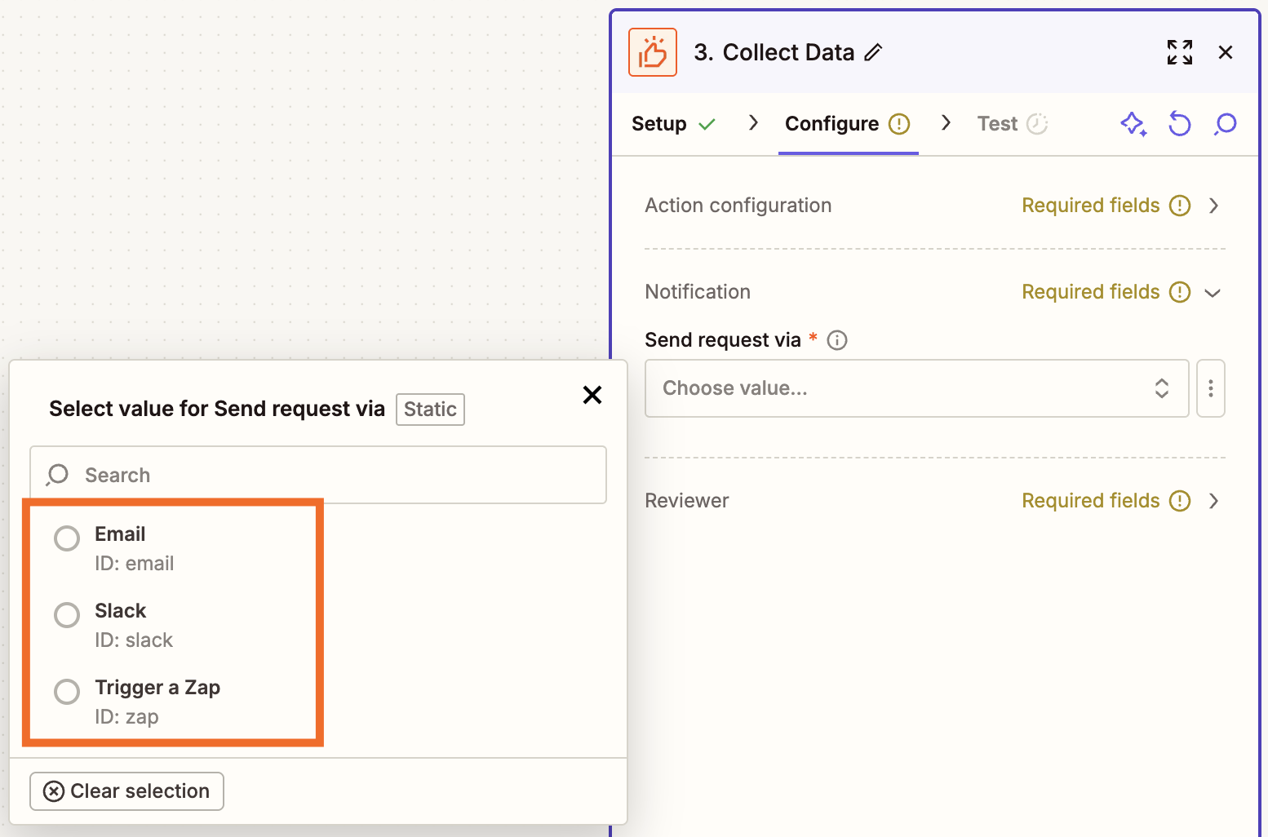Click the warning icon on Configure tab
Viewport: 1268px width, 837px height.
tap(899, 124)
